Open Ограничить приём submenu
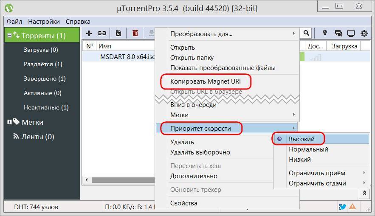375x216 pixels. point(321,173)
